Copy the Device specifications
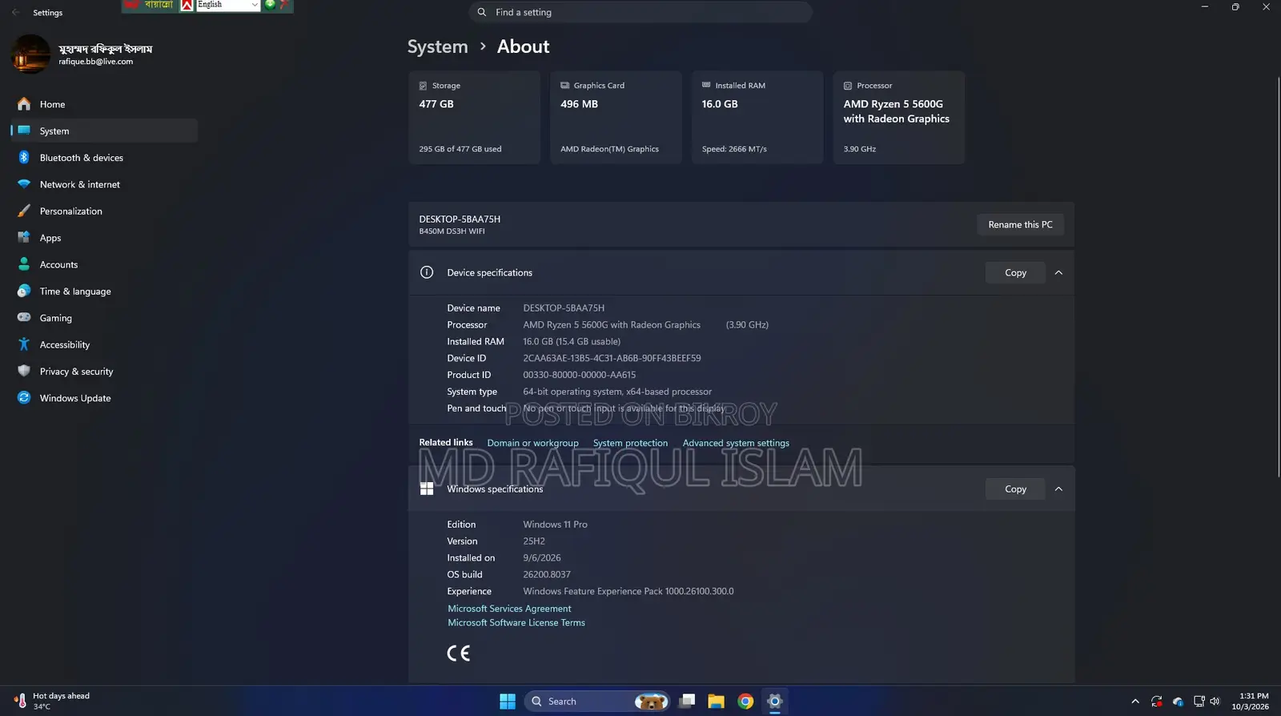Screen dimensions: 1281x716 coord(1015,272)
